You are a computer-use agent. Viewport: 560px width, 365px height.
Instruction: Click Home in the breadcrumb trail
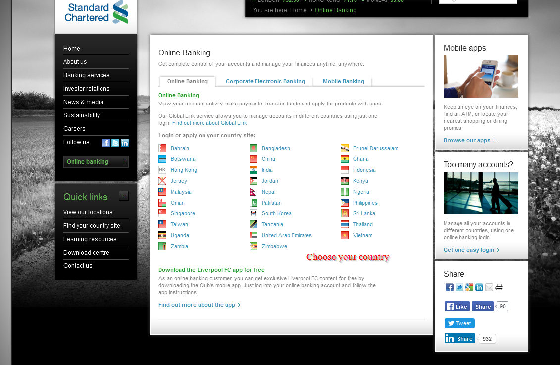pyautogui.click(x=298, y=10)
